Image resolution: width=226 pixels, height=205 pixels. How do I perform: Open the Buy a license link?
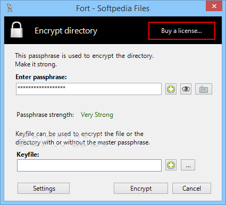(x=182, y=31)
